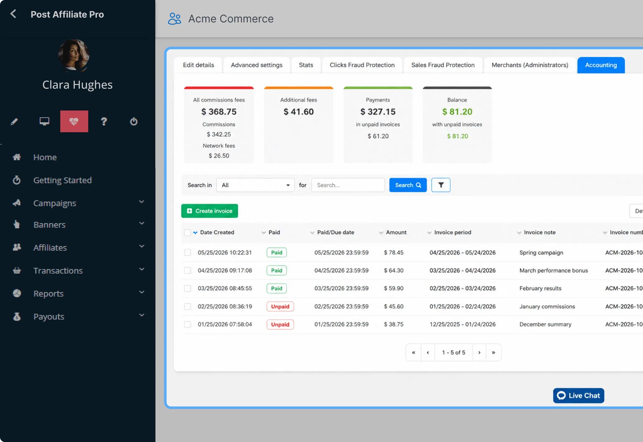Click the Balance summary card amount $ 81.20
Screen dimensions: 643x442
click(457, 111)
